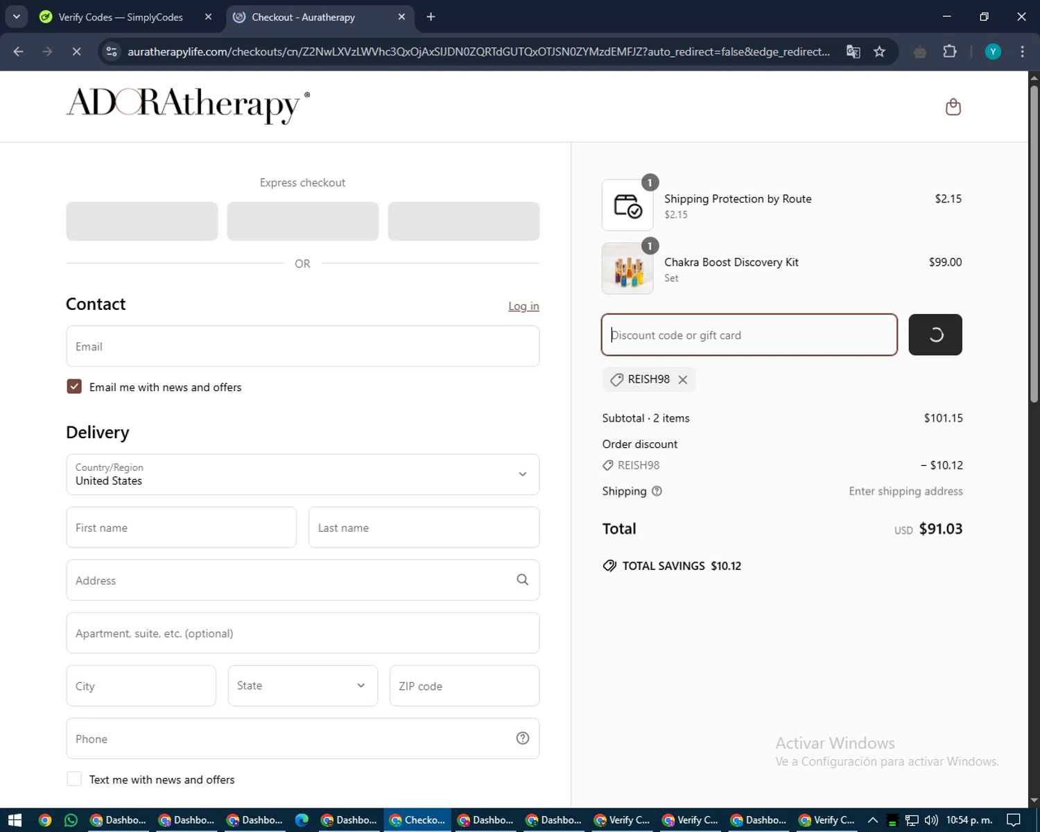
Task: Bookmark this page with the star
Action: 880,51
